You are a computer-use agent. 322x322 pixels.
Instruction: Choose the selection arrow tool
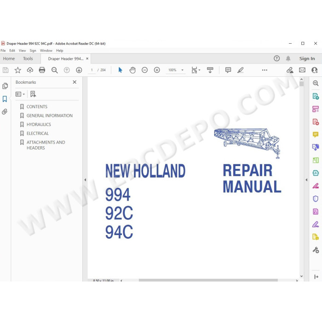coord(121,70)
